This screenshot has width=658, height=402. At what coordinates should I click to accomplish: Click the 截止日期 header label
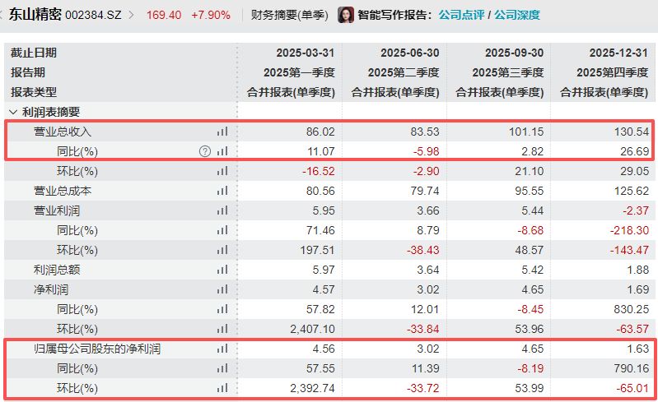click(x=34, y=53)
